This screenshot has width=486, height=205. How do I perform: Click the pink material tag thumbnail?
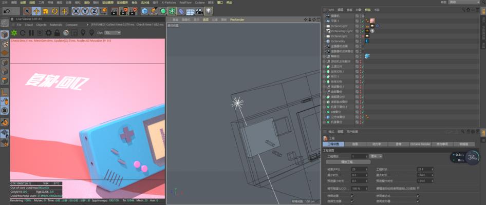pyautogui.click(x=372, y=20)
